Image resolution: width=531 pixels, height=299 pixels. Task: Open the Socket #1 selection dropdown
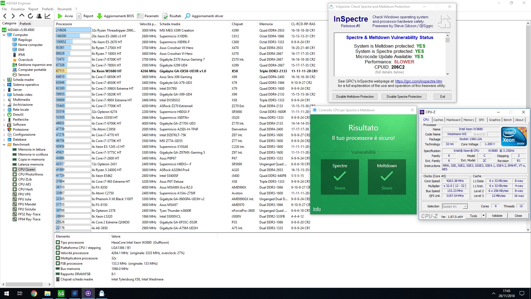(465, 206)
